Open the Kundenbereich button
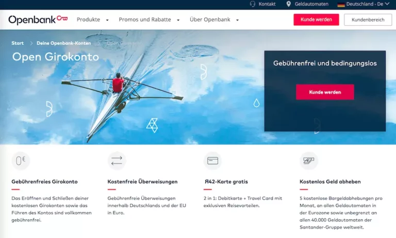 (368, 20)
